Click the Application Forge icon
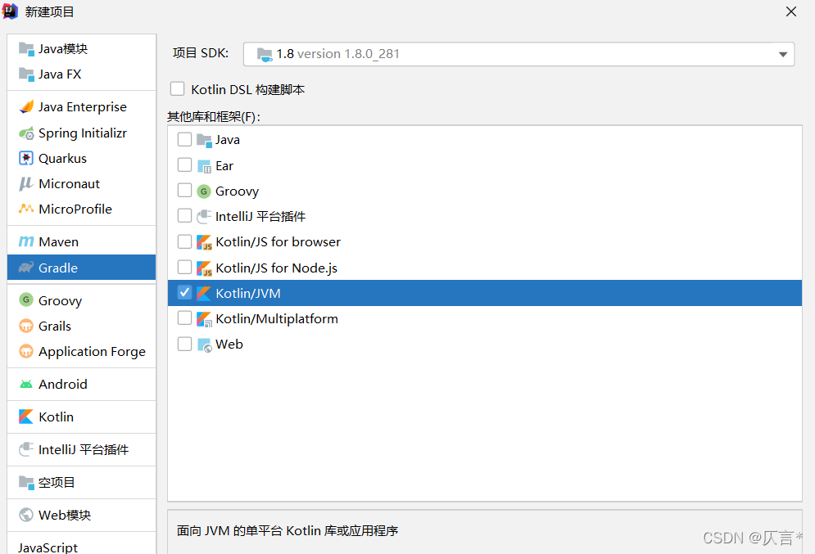Image resolution: width=815 pixels, height=554 pixels. pyautogui.click(x=26, y=352)
